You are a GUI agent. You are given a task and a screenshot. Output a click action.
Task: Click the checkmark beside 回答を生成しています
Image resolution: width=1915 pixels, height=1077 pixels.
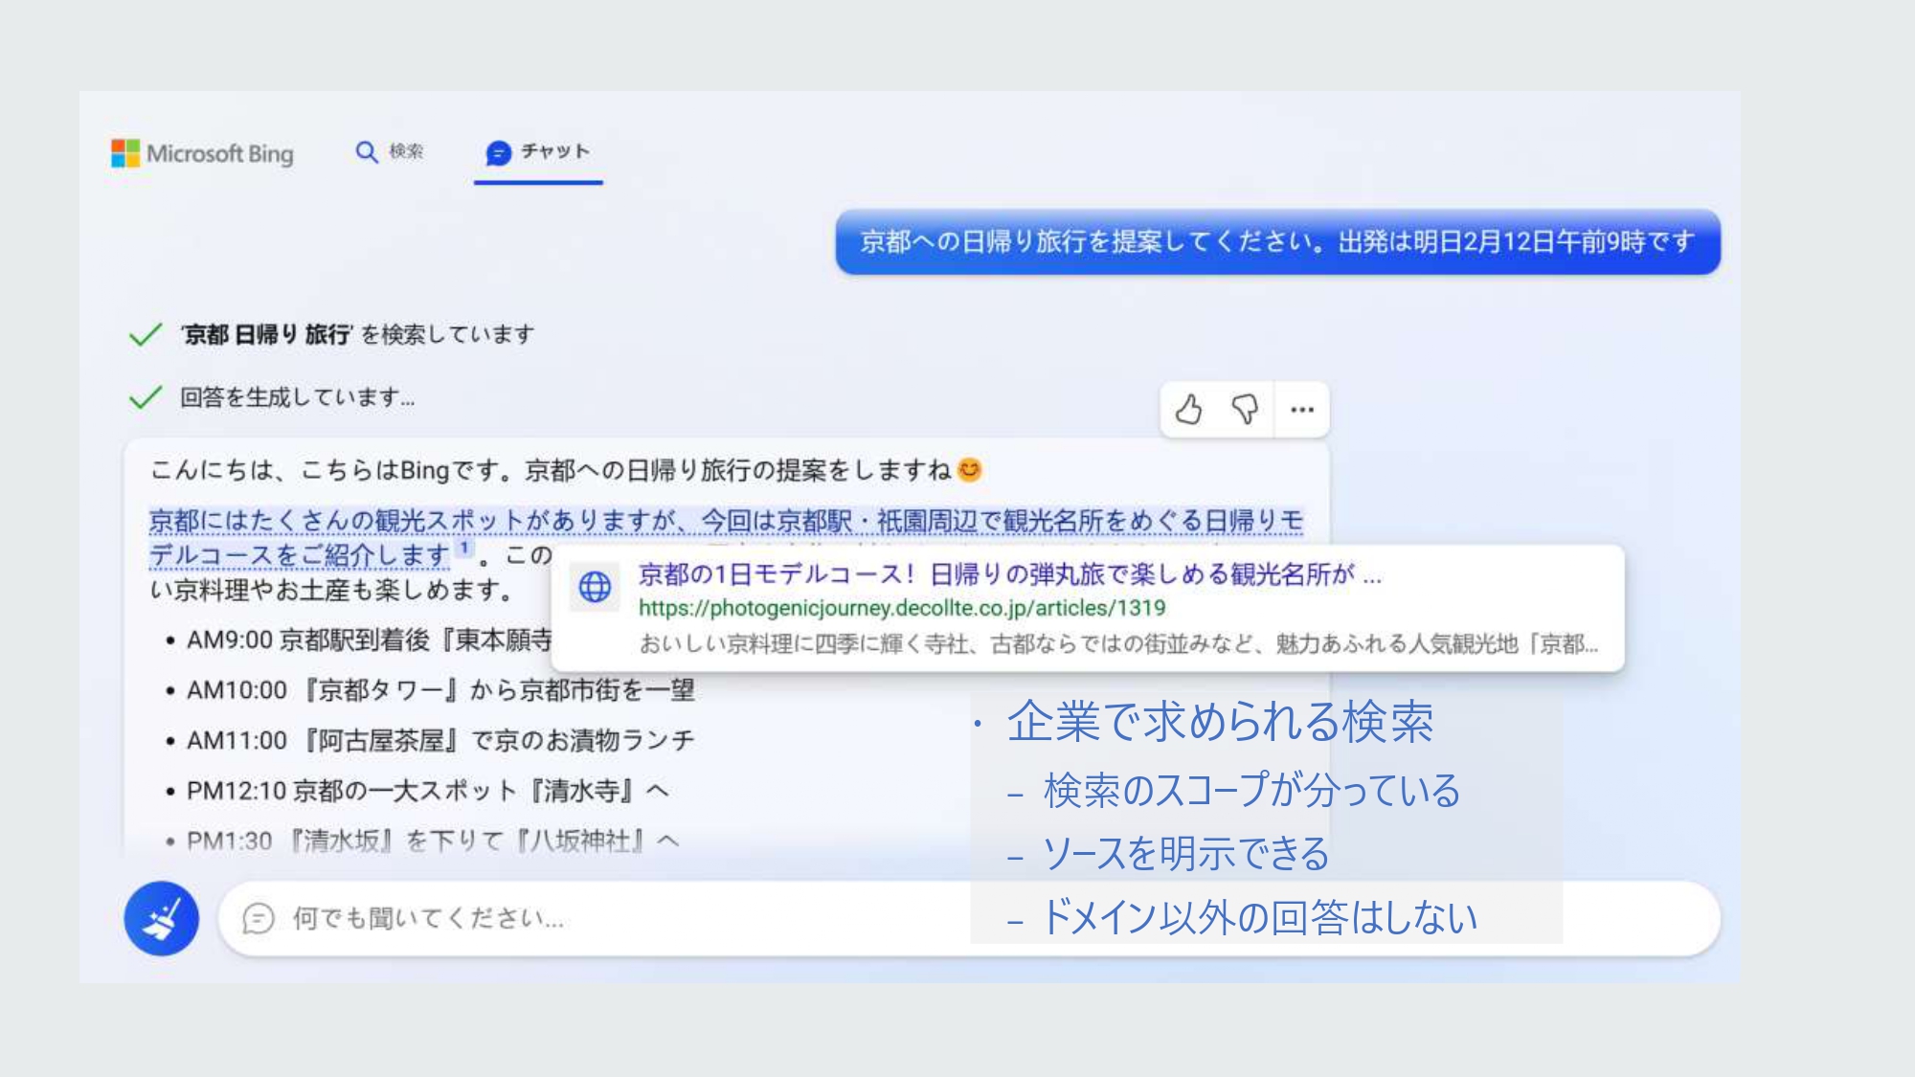click(145, 397)
